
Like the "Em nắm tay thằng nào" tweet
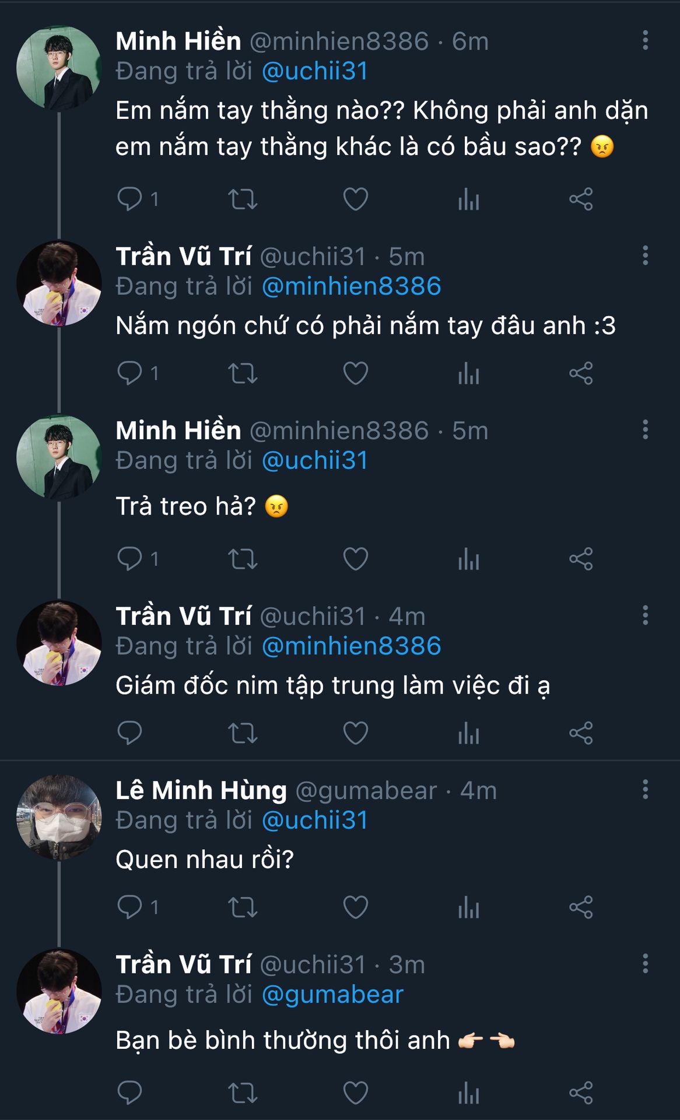pos(356,199)
